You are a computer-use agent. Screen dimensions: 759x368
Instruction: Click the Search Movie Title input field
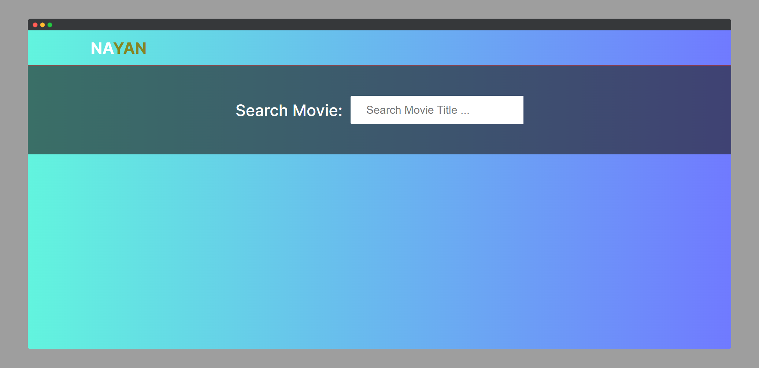coord(437,110)
